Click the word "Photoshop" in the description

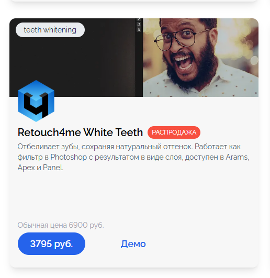69,157
